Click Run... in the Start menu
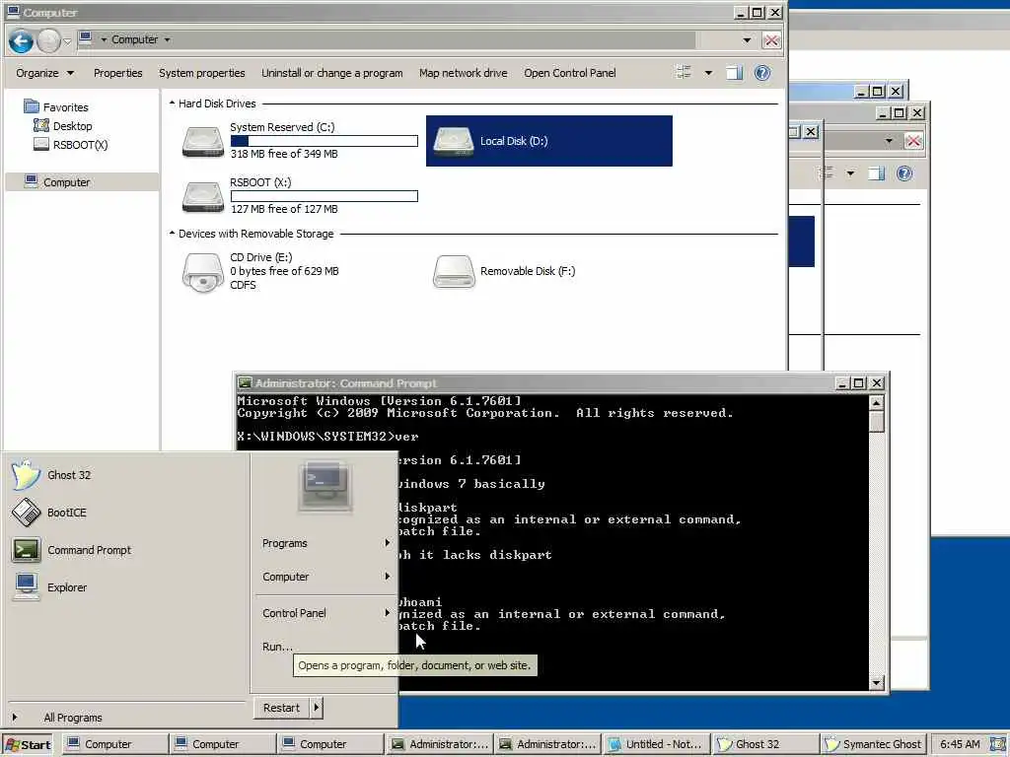The width and height of the screenshot is (1010, 757). tap(277, 647)
